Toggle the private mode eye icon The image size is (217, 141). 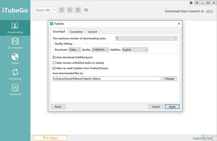[x=86, y=10]
